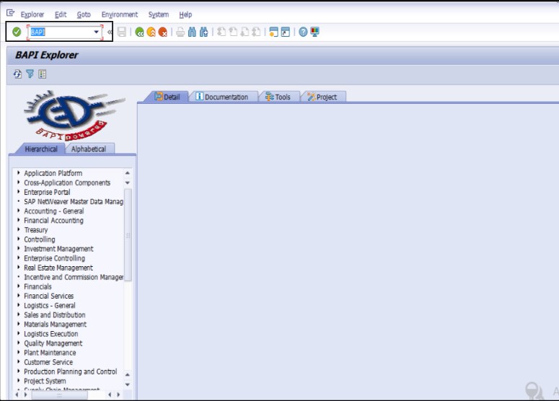Click the Last Page icon
The image size is (559, 401).
256,32
